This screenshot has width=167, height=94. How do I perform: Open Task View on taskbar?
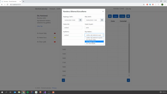[10, 92]
